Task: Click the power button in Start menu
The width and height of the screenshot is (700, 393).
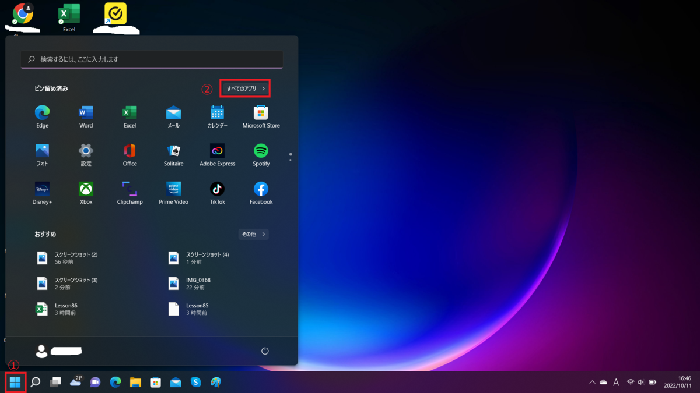Action: click(x=265, y=350)
